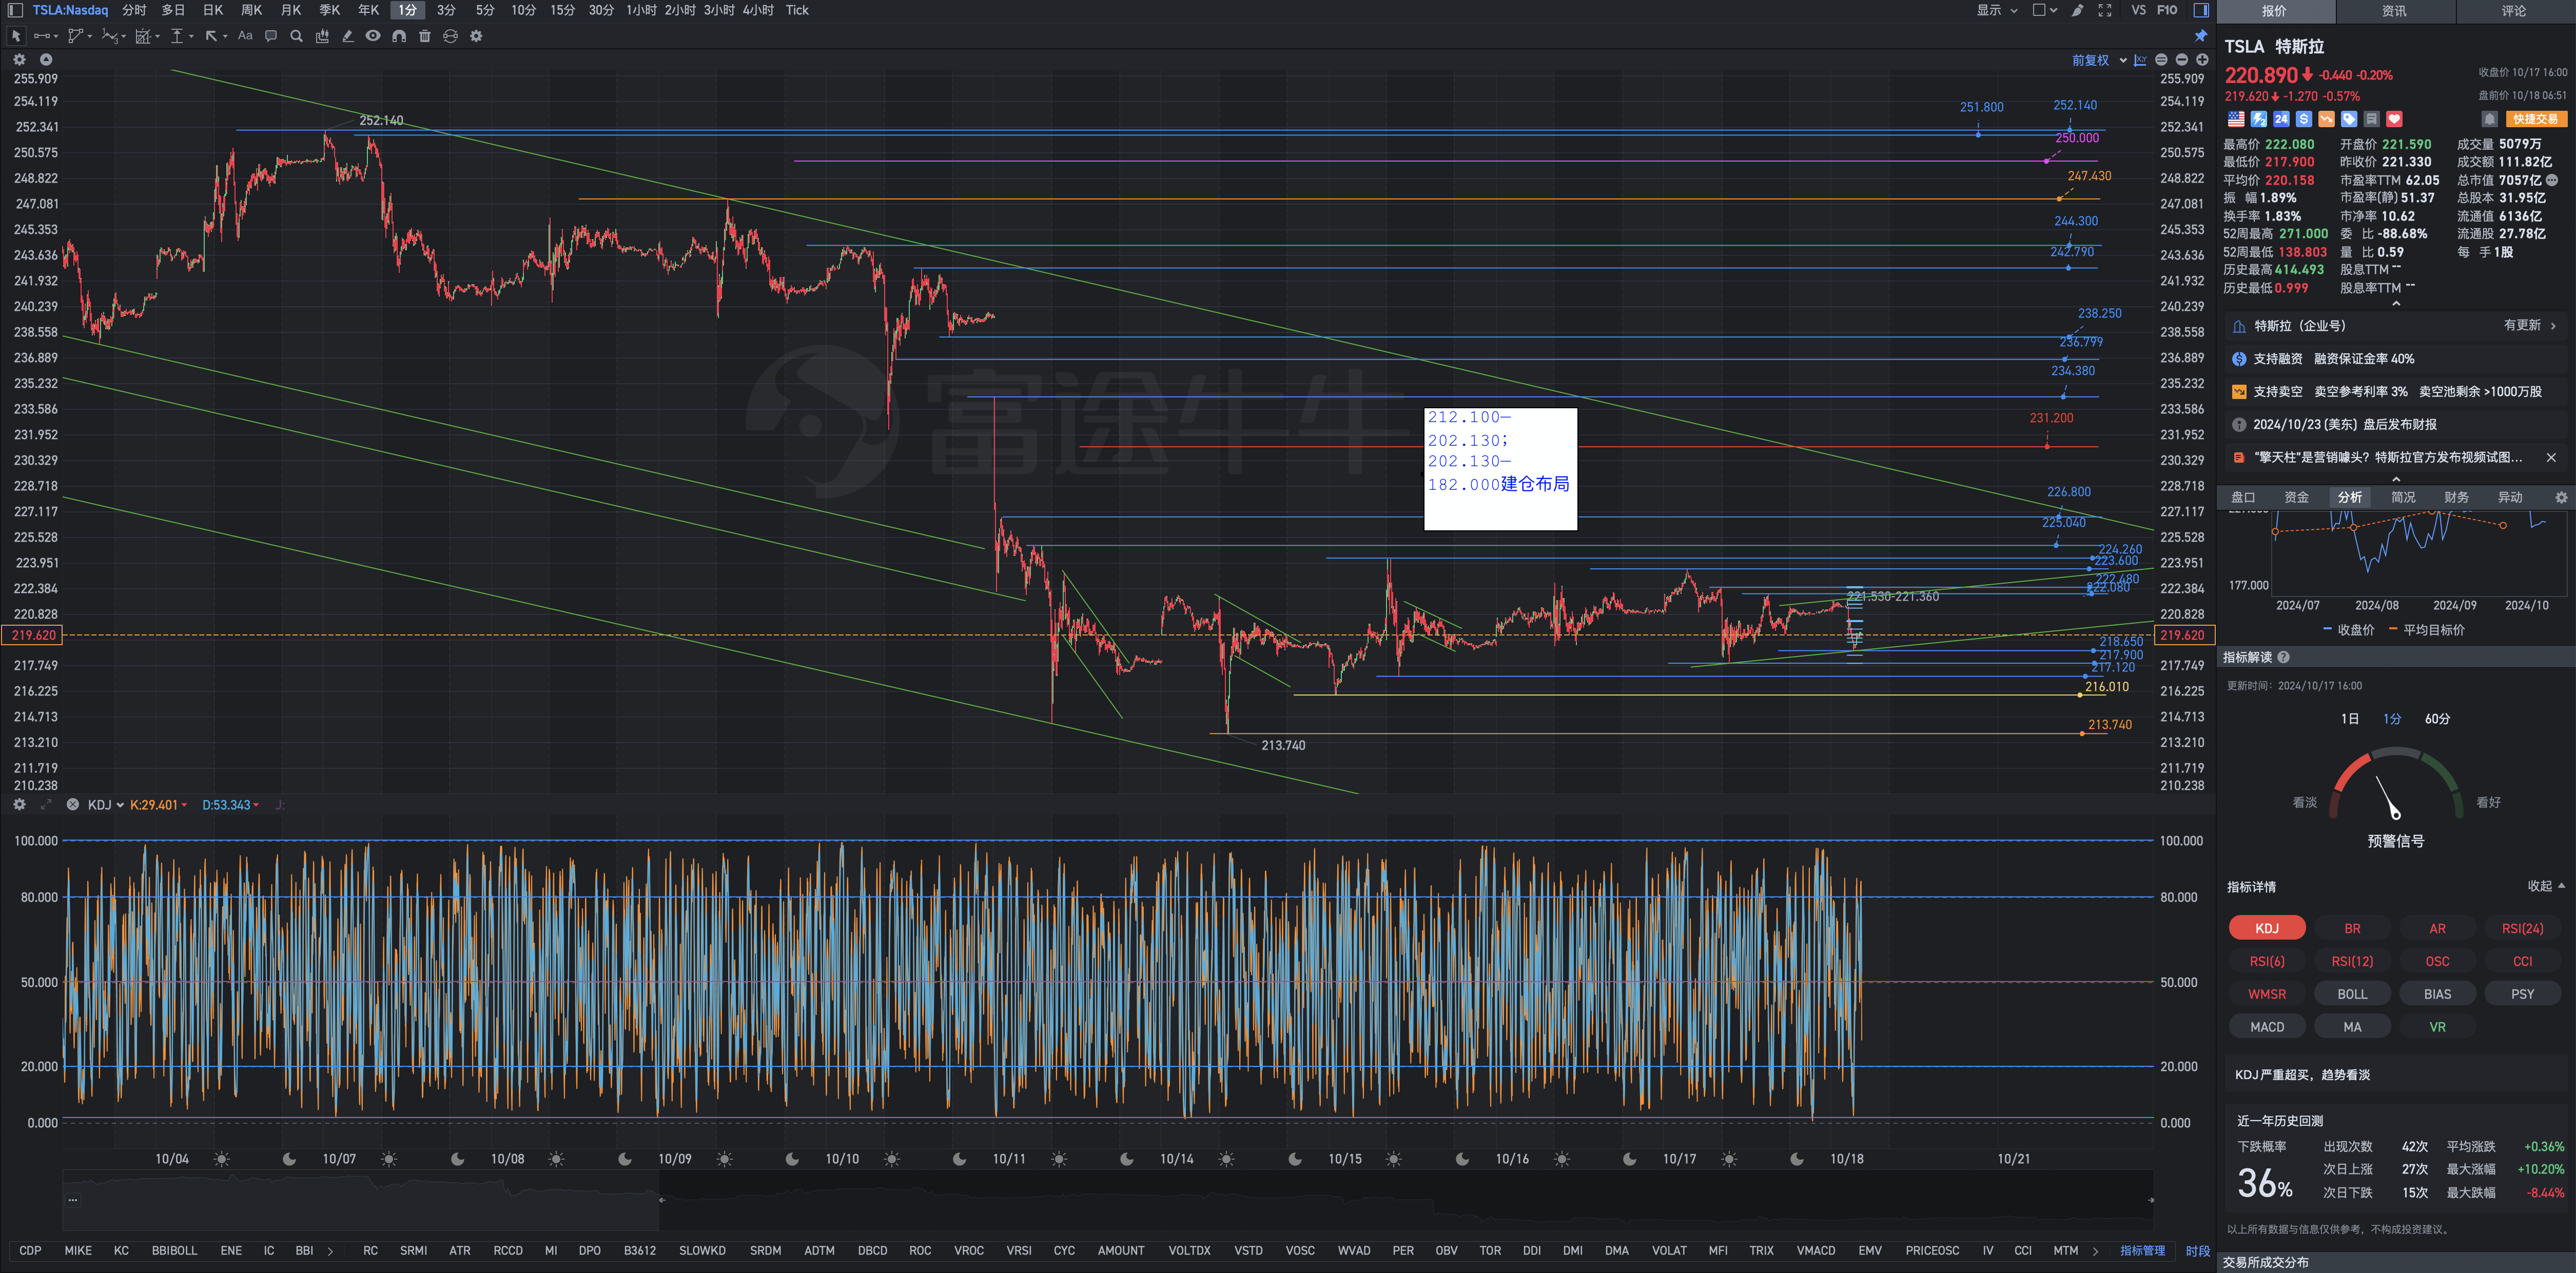Open the text label Aa tool
Viewport: 2576px width, 1273px height.
click(x=245, y=36)
